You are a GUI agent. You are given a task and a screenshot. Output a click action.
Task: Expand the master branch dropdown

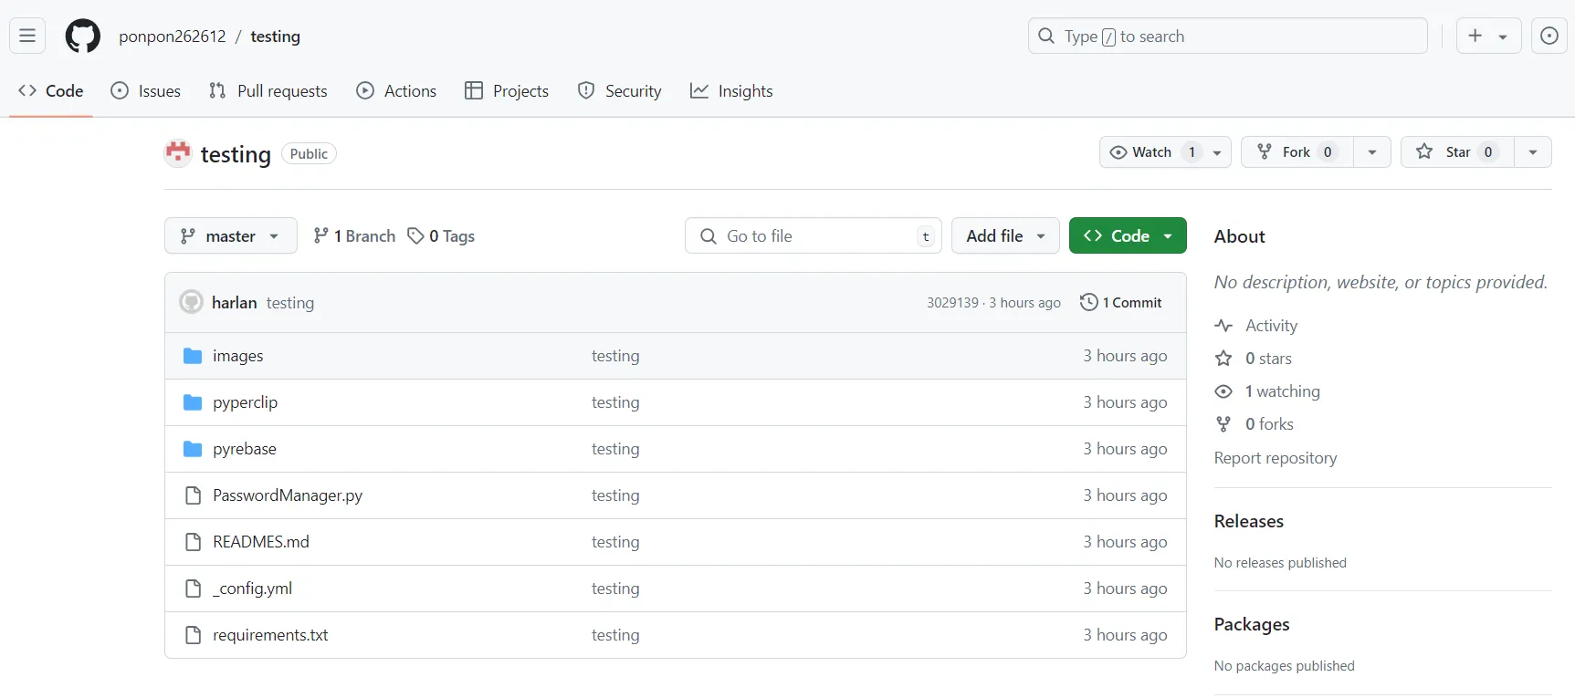(231, 236)
